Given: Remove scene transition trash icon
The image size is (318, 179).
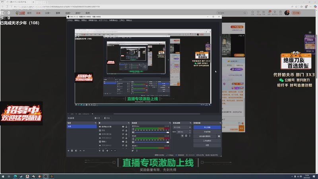Looking at the screenshot, I should (186, 136).
